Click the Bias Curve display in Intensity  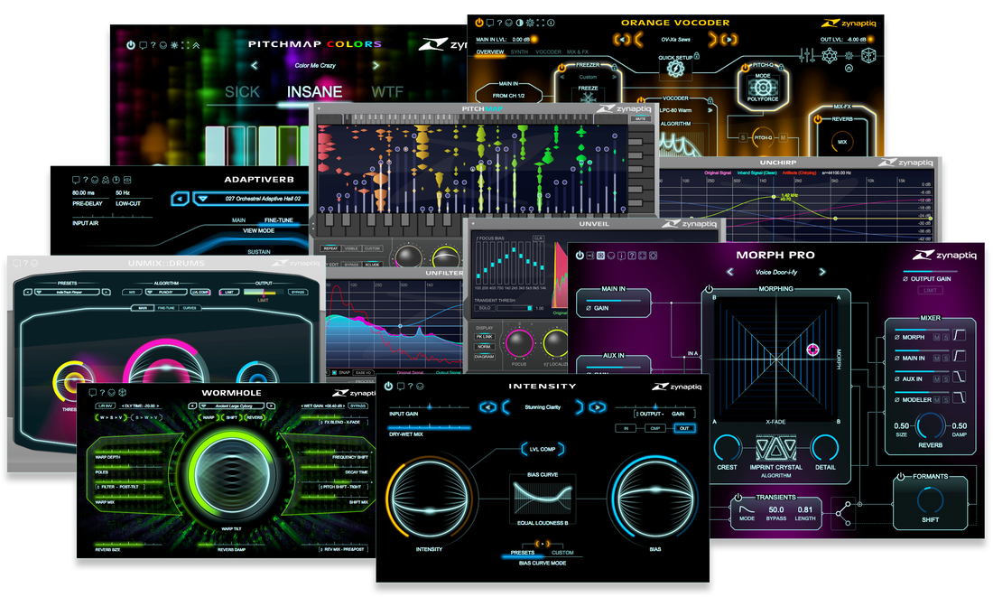pos(543,500)
